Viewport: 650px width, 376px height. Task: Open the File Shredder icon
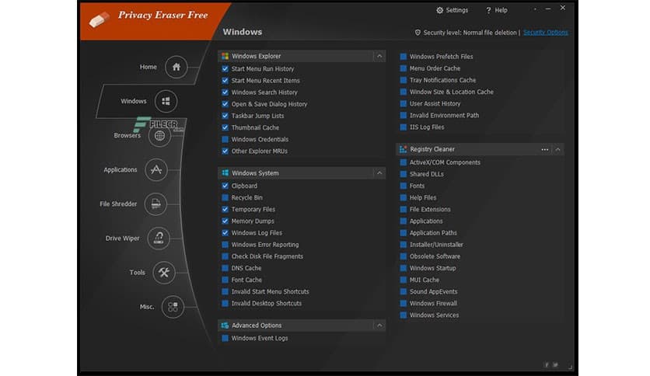coord(156,204)
